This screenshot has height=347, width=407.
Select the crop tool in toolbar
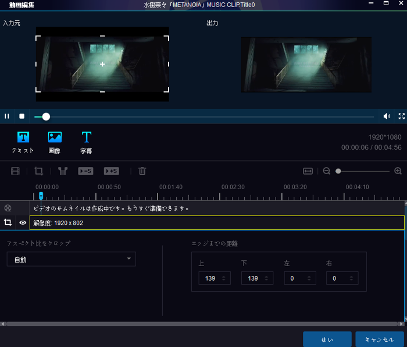pos(39,171)
